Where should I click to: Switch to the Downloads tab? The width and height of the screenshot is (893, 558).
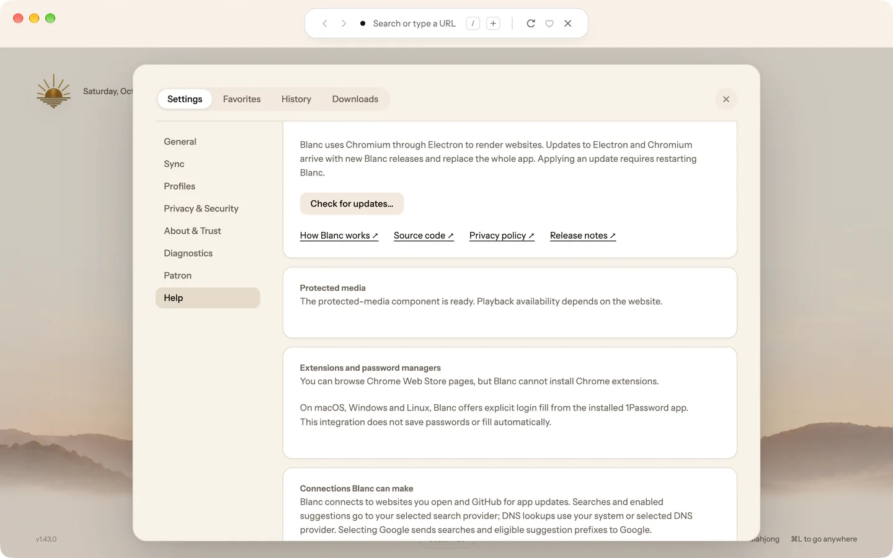point(355,99)
